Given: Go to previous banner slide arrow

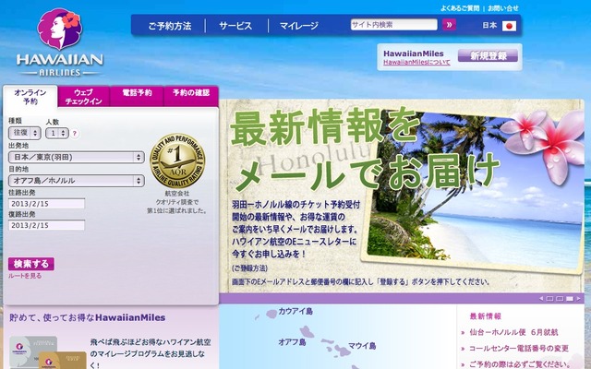Looking at the screenshot, I should [x=541, y=299].
